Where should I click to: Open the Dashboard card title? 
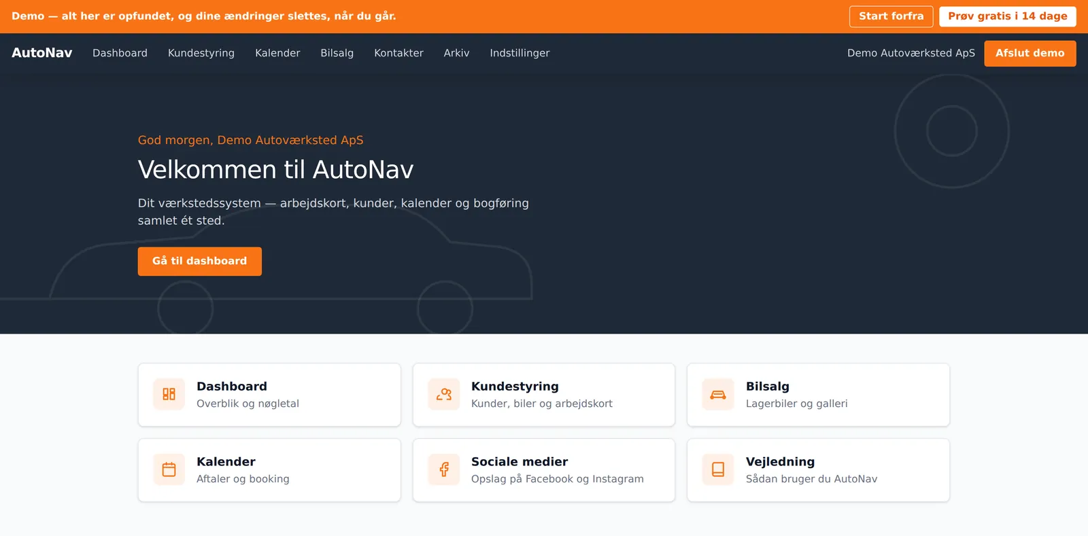[x=232, y=386]
